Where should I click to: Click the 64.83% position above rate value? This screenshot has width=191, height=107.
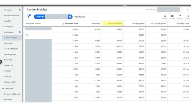click(x=119, y=29)
